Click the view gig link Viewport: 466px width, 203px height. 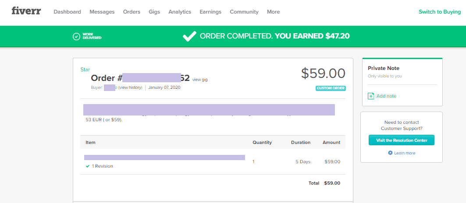pos(200,80)
